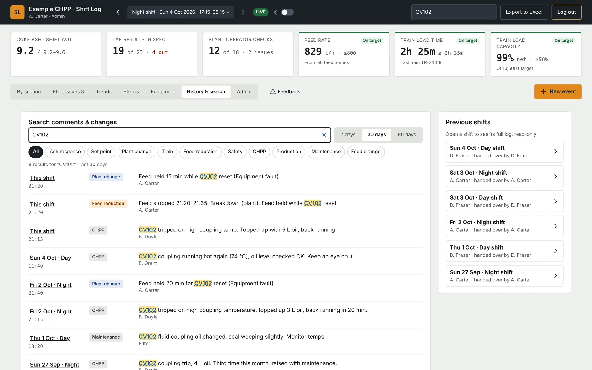
Task: Filter results by Safety chip
Action: point(235,152)
